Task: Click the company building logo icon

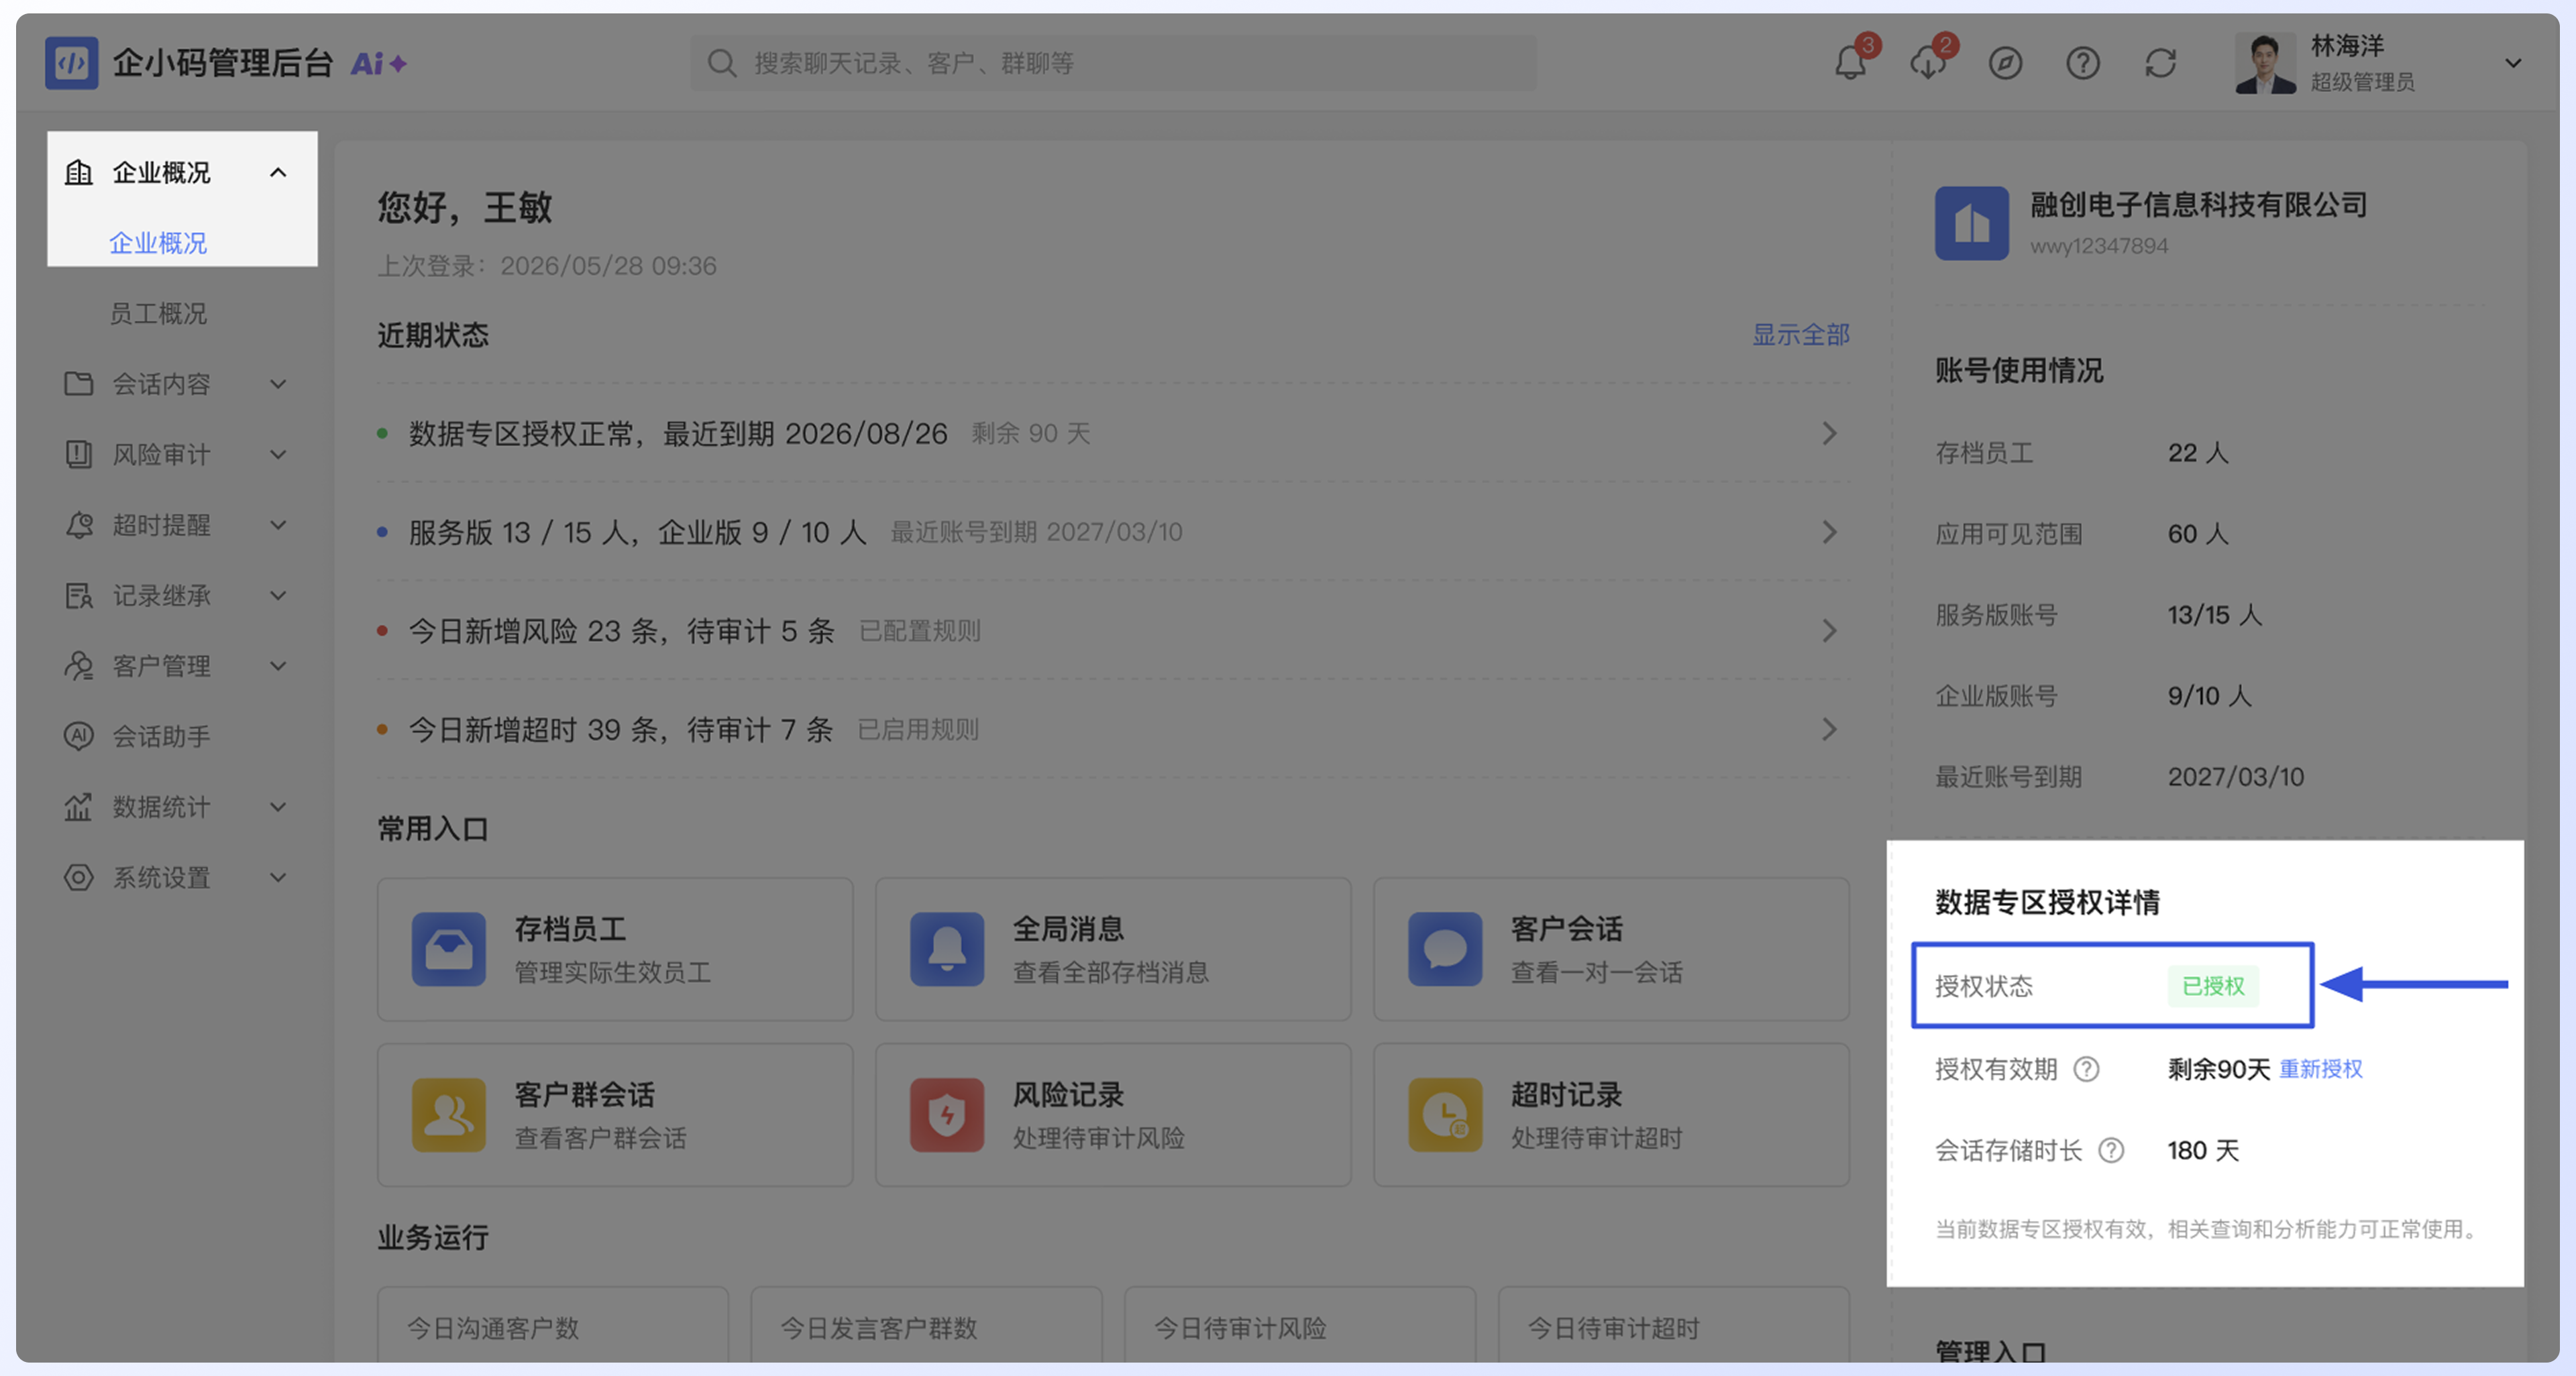Action: (x=1971, y=223)
